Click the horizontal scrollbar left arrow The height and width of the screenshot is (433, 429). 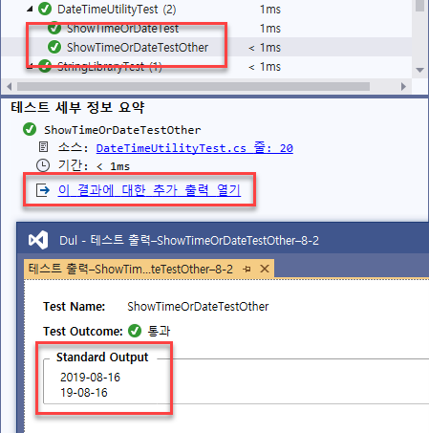10,86
